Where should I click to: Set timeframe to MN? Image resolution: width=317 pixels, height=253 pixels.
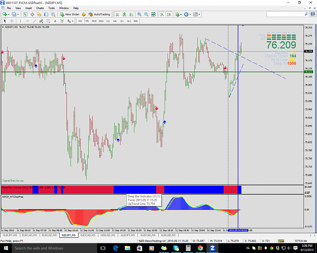tap(135, 21)
